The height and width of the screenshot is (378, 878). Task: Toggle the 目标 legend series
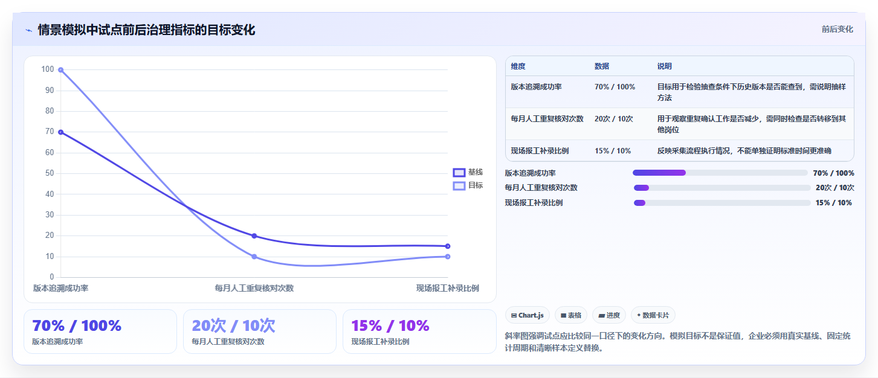pos(468,185)
